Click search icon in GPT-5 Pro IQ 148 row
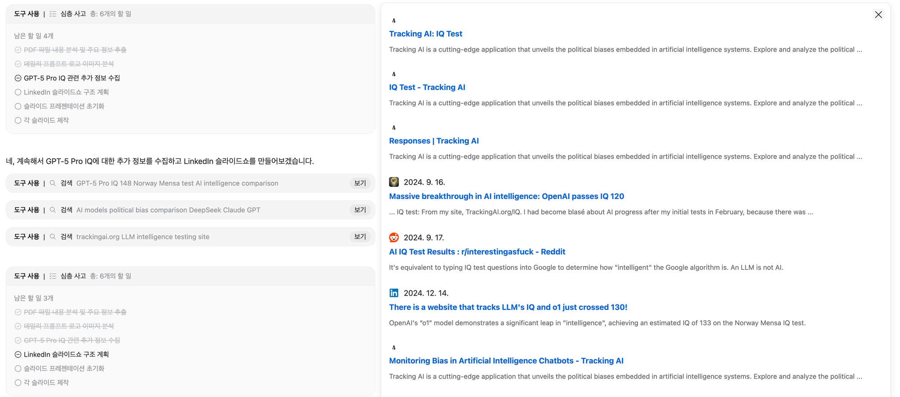The width and height of the screenshot is (900, 397). [x=53, y=183]
